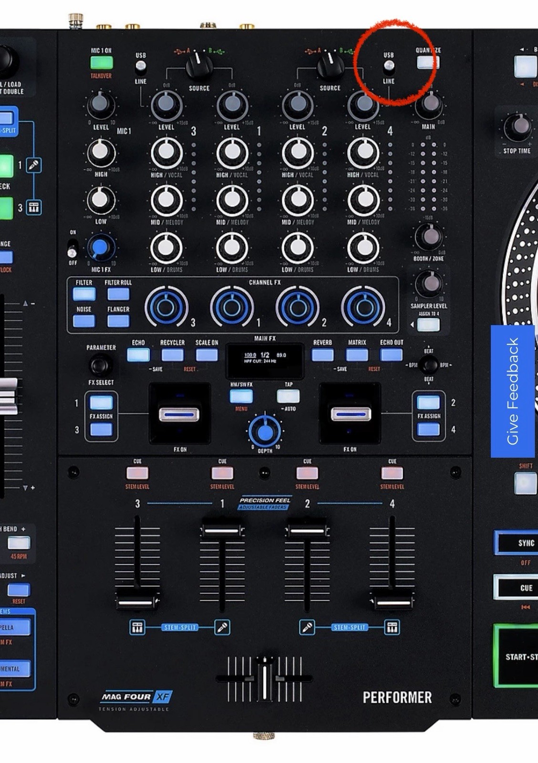Click the Sampler Level ASSIGN TO 4 button
Image resolution: width=538 pixels, height=763 pixels.
tap(428, 325)
